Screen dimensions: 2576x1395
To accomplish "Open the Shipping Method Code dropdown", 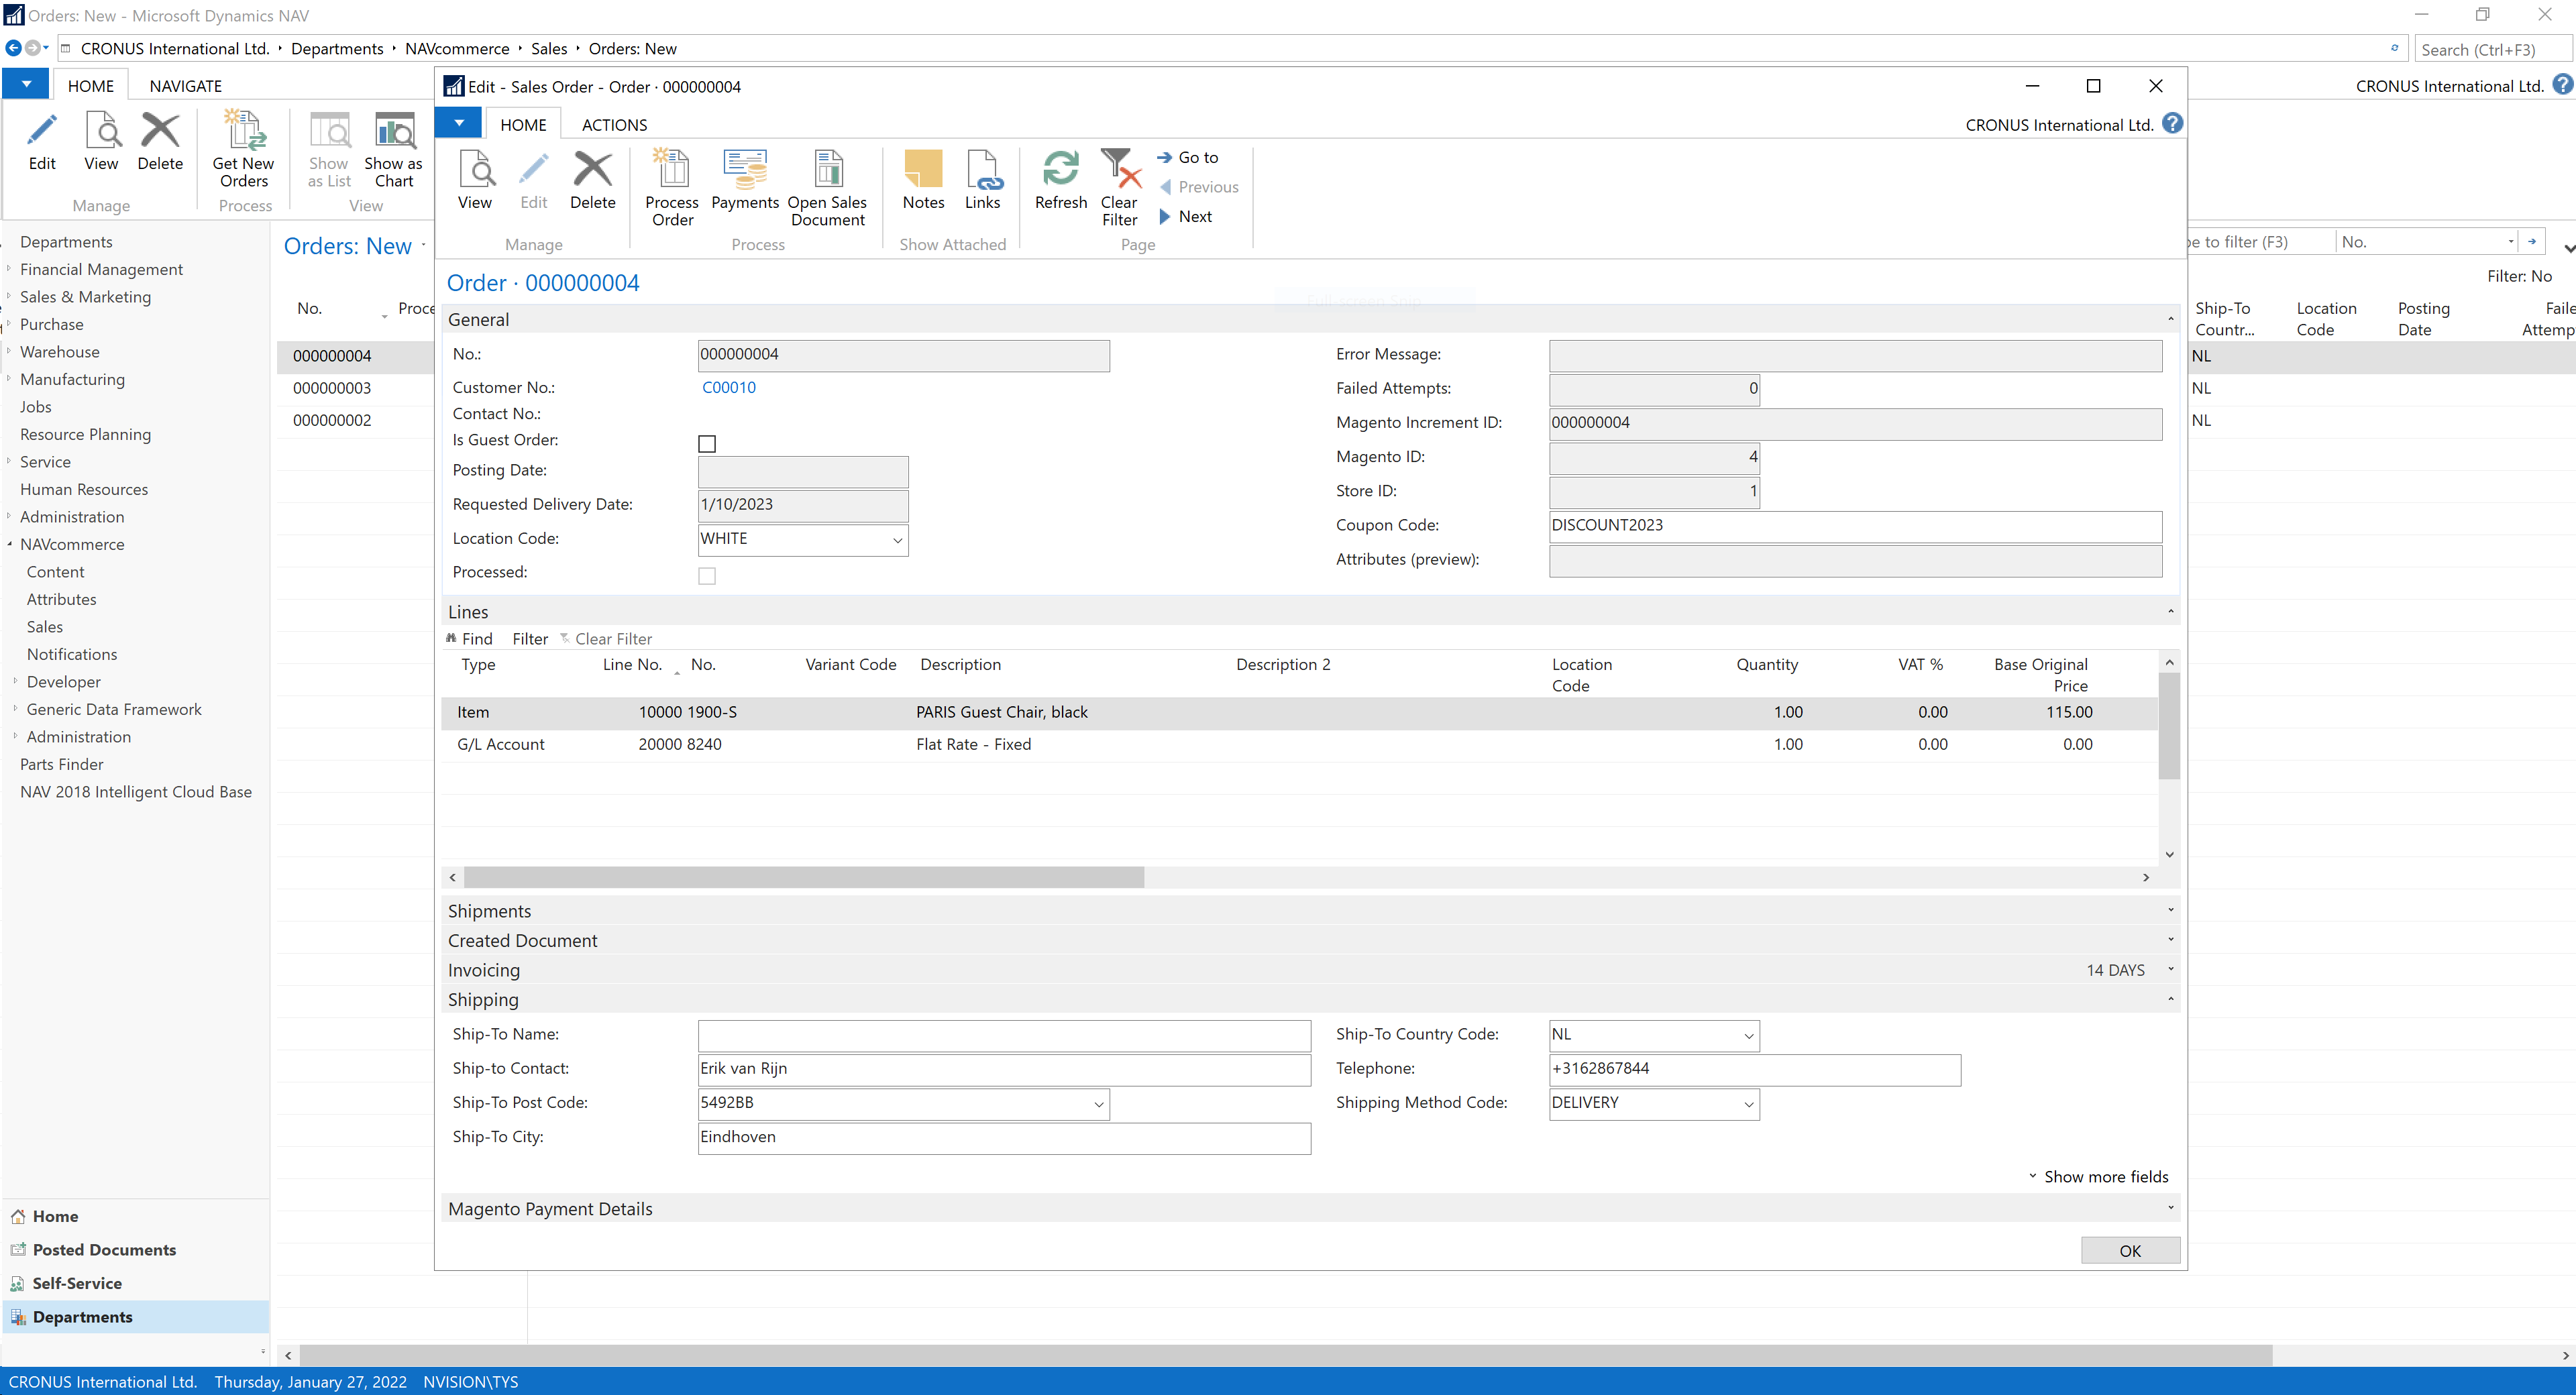I will point(1748,1104).
